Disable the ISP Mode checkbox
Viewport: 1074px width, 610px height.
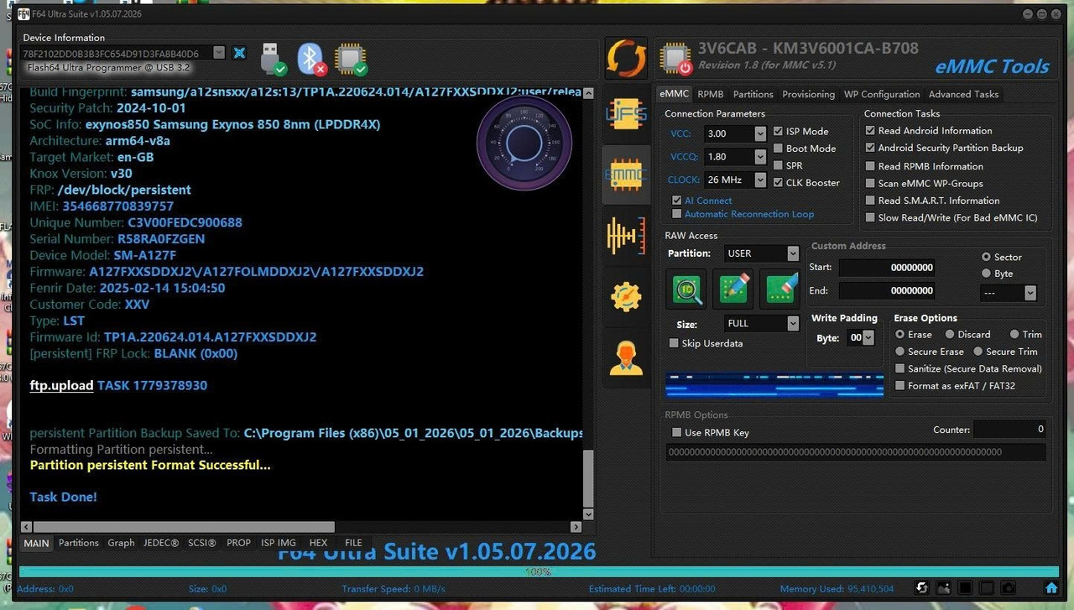[779, 132]
